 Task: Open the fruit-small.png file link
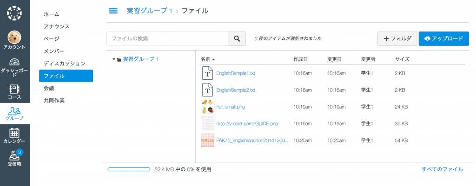click(x=231, y=107)
